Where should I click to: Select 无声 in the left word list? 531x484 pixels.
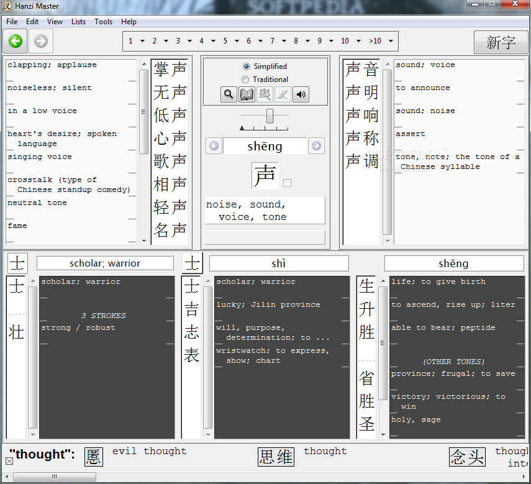click(x=170, y=92)
